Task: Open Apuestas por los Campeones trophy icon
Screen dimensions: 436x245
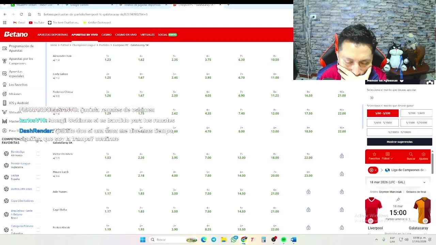Action: (x=4, y=61)
